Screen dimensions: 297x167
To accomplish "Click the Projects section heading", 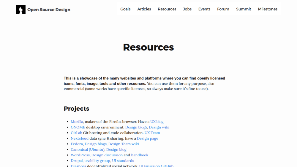I will [x=76, y=109].
